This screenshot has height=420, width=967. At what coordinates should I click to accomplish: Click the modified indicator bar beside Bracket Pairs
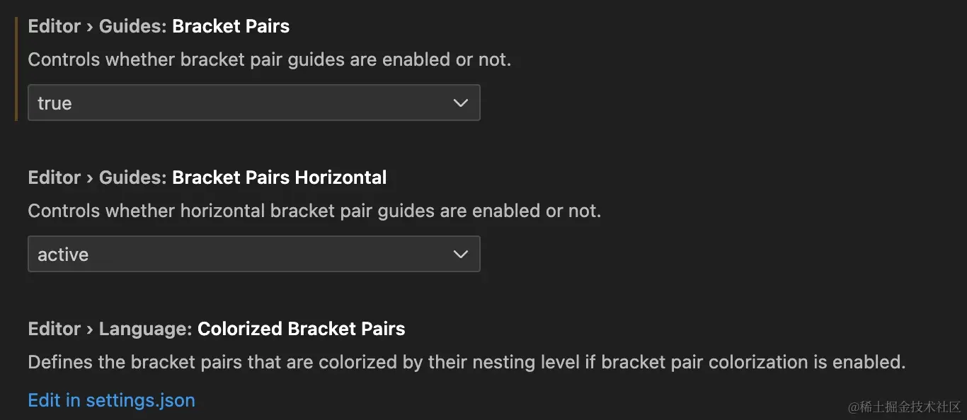pos(16,69)
